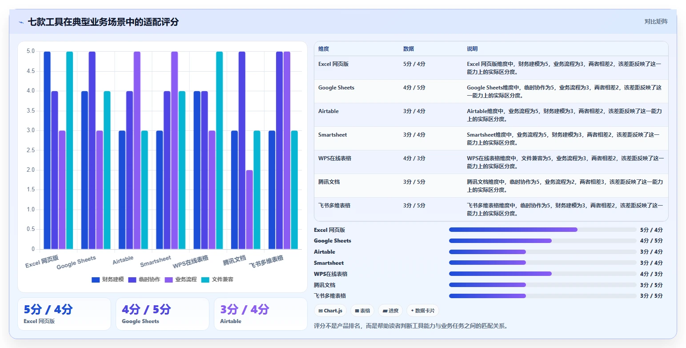Click the Google Sheets 临时协作 bar in chart
686x348 pixels.
point(92,150)
